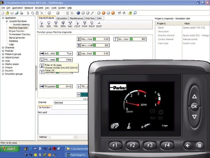
Task: Open Paint Shop Pro from taskbar
Action: point(77,155)
